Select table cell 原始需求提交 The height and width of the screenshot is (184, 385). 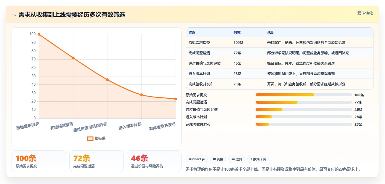(x=199, y=43)
